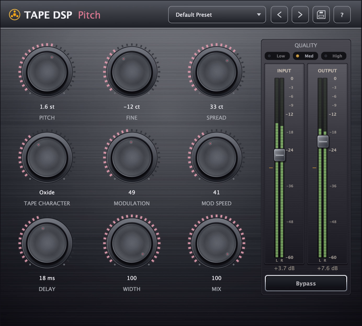The width and height of the screenshot is (362, 326).
Task: Click the INPUT fader handle
Action: 280,155
